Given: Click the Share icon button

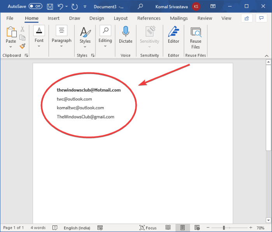Looking at the screenshot, I should tap(247, 18).
